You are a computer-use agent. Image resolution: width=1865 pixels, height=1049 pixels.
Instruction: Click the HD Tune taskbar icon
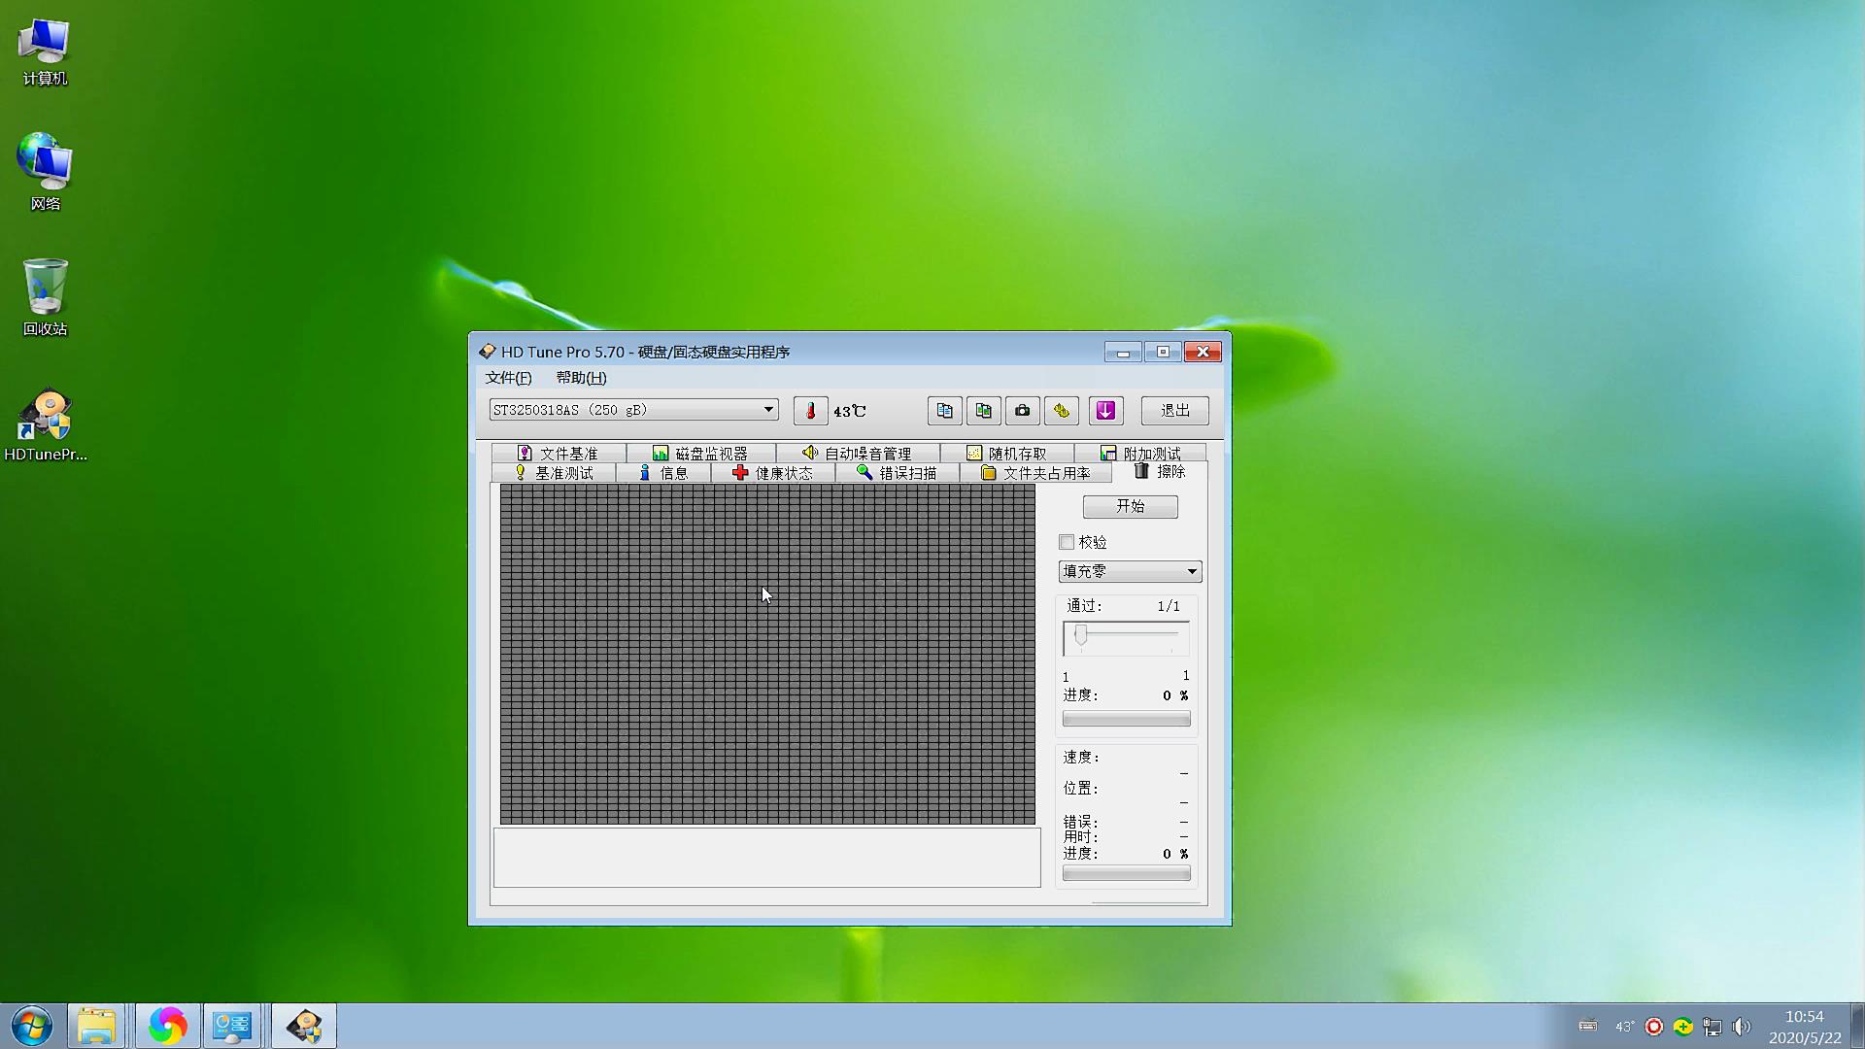(x=304, y=1026)
